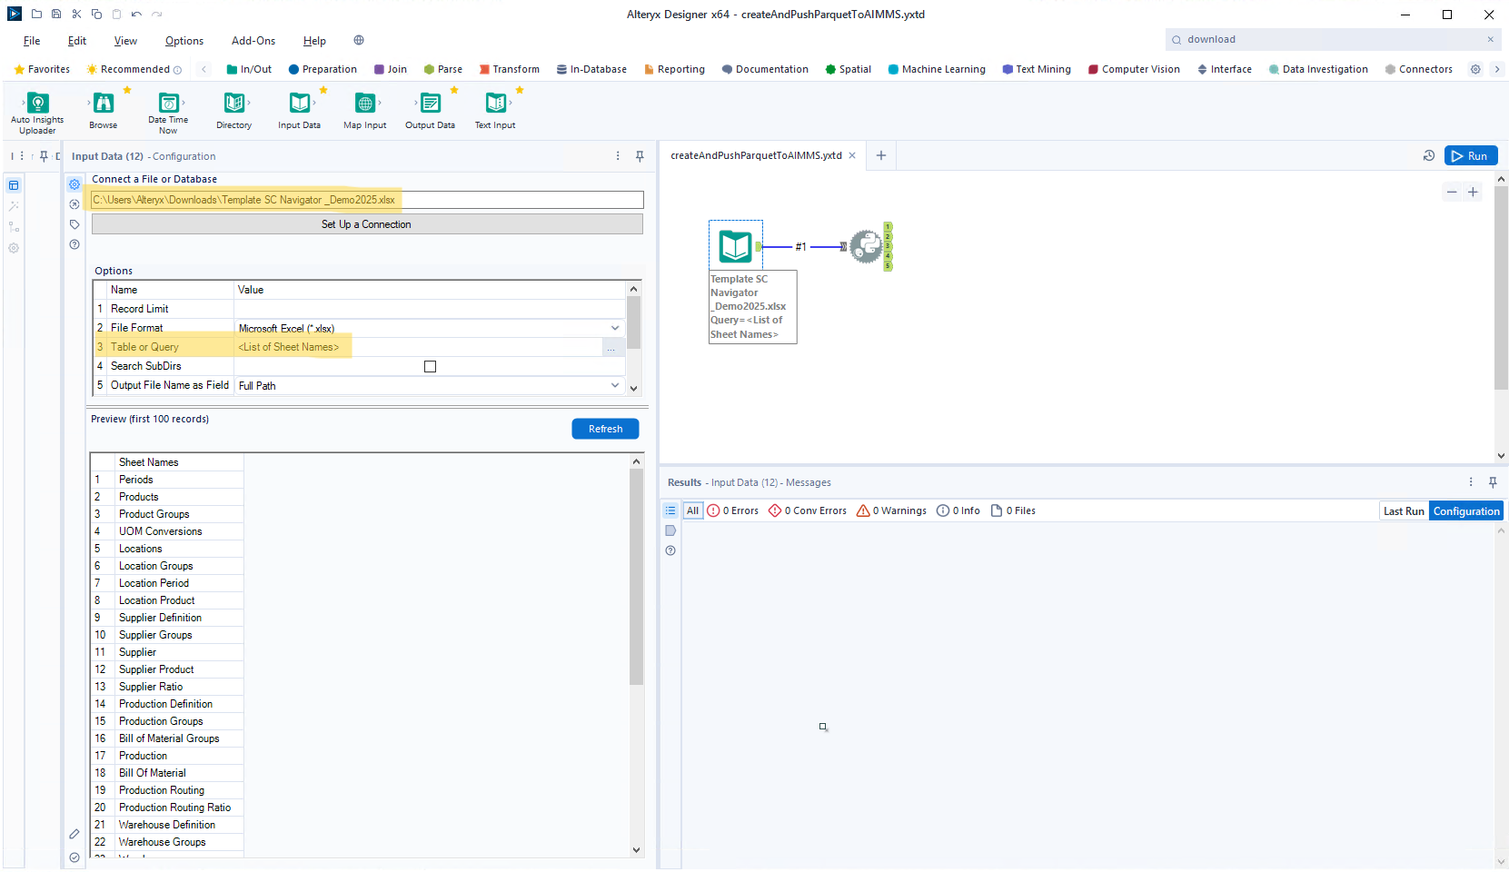Select the Input Data tool on canvas
The width and height of the screenshot is (1509, 872).
[736, 246]
